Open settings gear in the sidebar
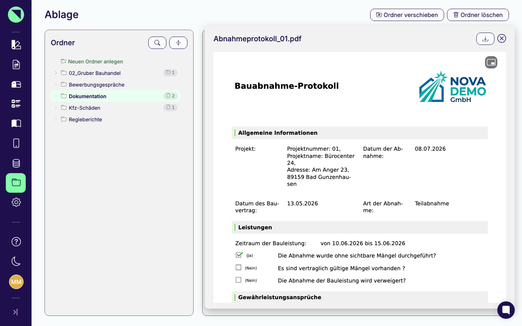This screenshot has height=326, width=522. (x=16, y=202)
